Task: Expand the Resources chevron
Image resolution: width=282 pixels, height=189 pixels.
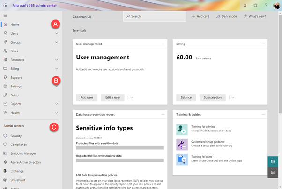Action: [57, 59]
